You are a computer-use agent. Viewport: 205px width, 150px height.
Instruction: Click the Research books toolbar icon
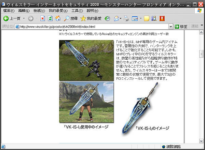(154, 18)
